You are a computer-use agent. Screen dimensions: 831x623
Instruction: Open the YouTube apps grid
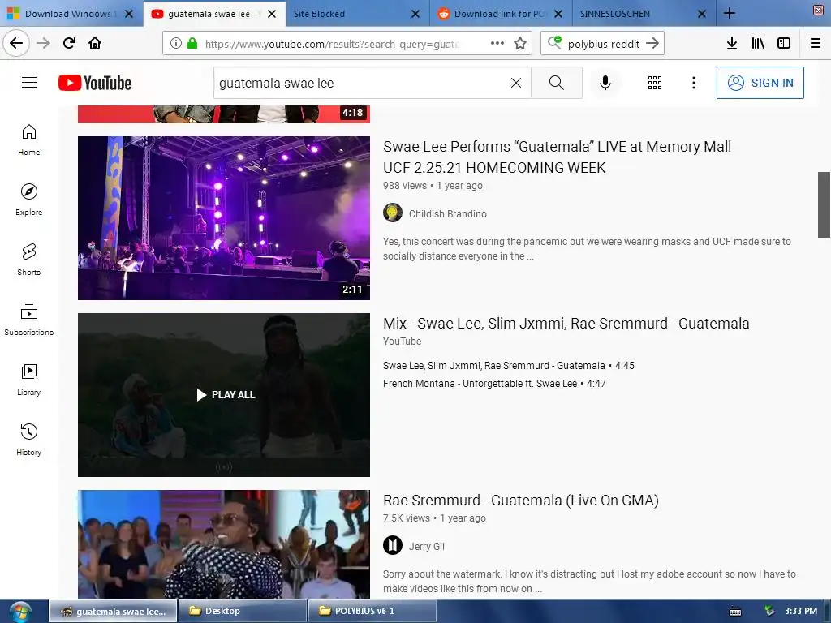(x=655, y=83)
